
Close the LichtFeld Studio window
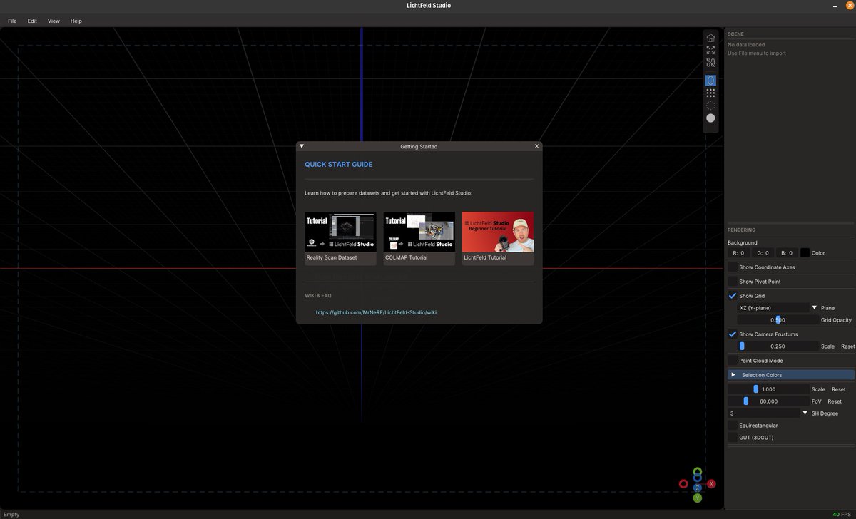pyautogui.click(x=850, y=6)
